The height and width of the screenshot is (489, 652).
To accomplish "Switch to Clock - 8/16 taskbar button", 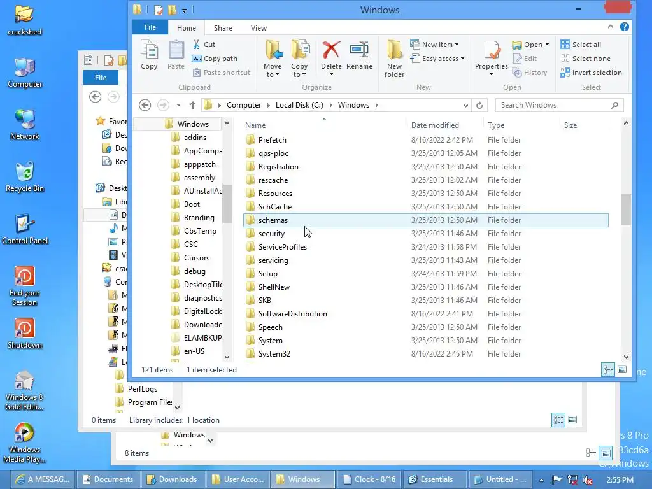I will click(x=369, y=479).
